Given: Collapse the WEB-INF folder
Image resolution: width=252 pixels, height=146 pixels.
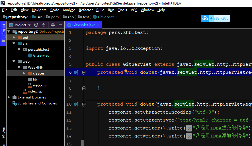Looking at the screenshot, I should tap(19, 67).
